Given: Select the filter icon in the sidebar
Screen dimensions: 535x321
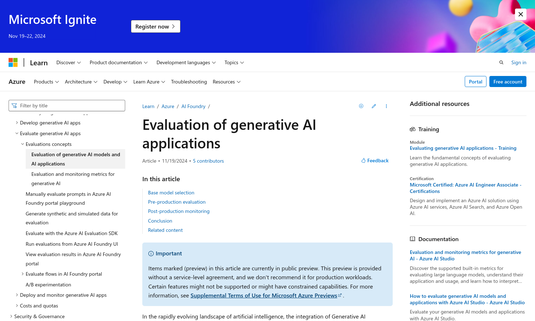Looking at the screenshot, I should click(15, 106).
